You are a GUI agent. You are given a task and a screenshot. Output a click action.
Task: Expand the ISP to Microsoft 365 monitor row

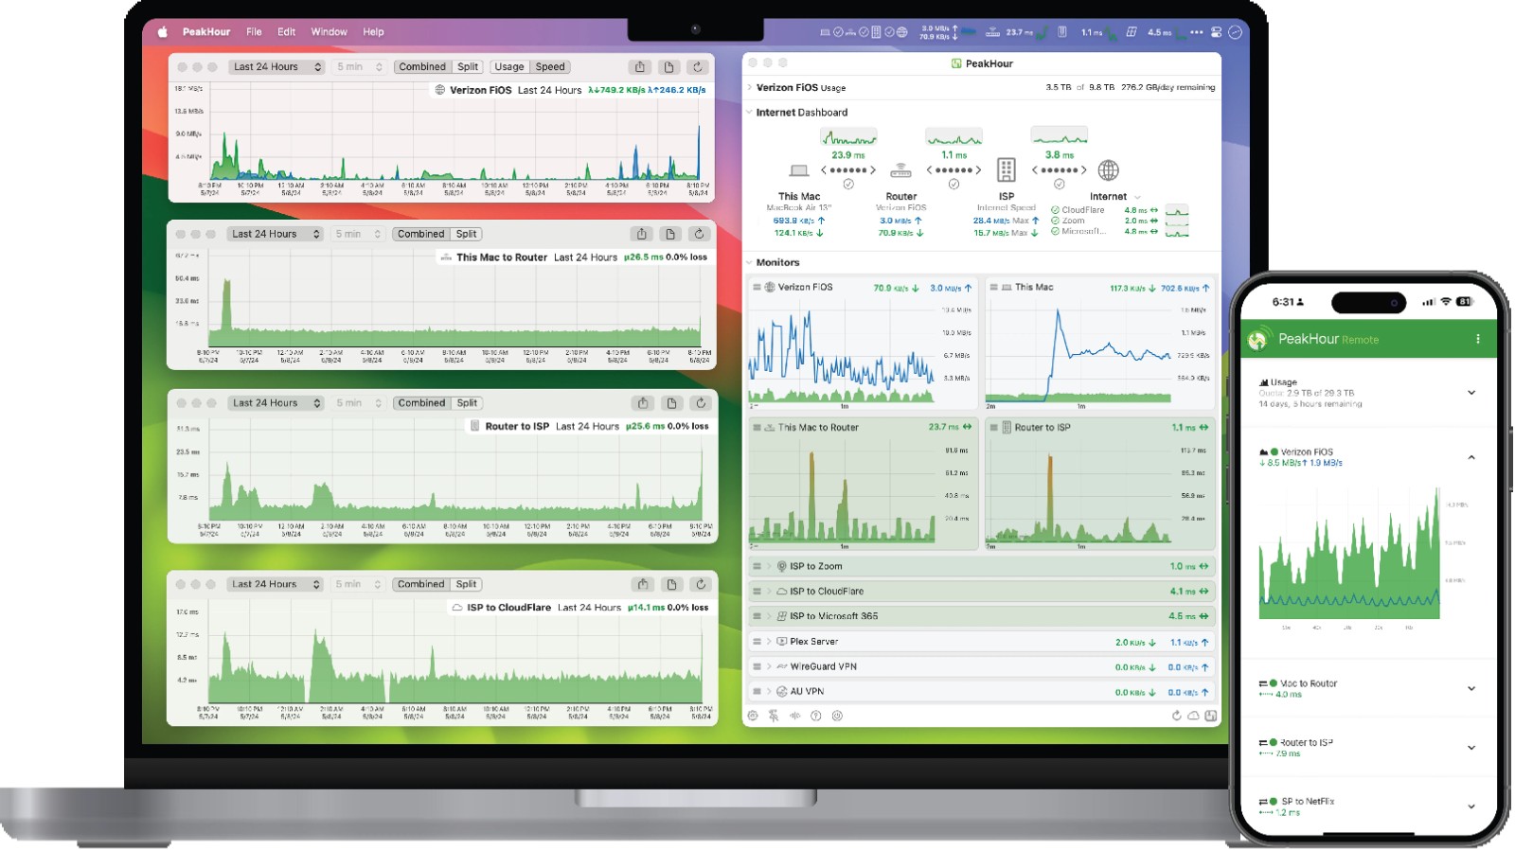tap(769, 616)
